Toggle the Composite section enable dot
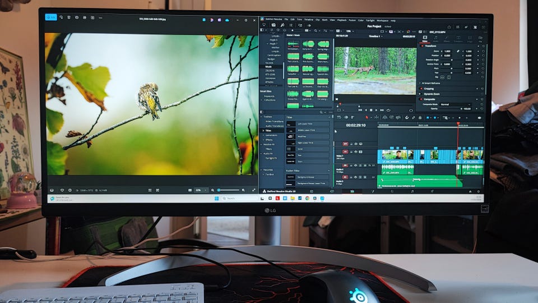538x303 pixels. click(421, 99)
